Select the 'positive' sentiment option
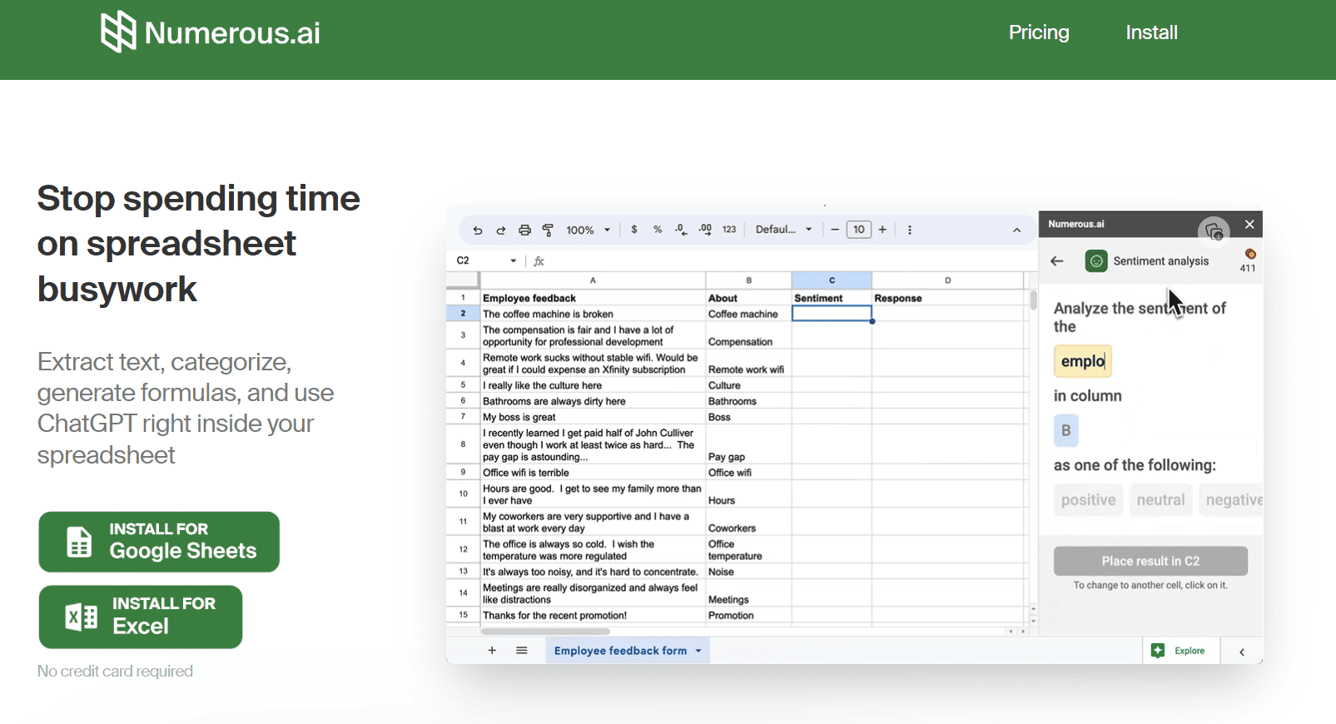1336x724 pixels. 1088,500
